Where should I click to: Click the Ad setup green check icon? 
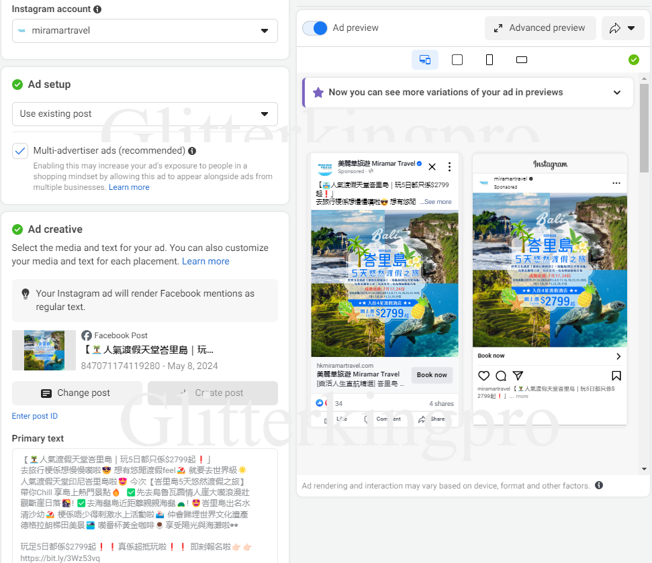click(x=17, y=85)
